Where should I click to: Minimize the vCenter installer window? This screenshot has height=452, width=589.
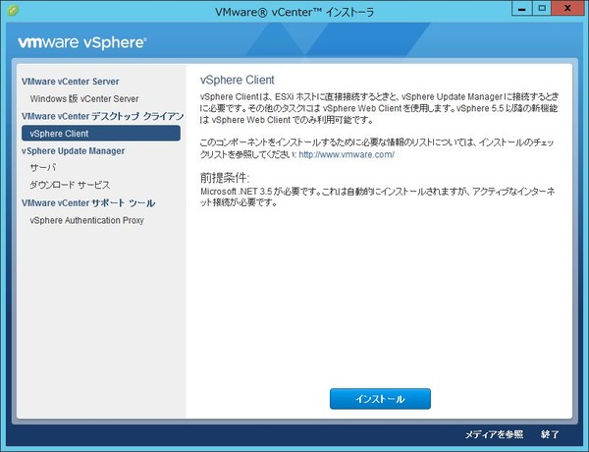pyautogui.click(x=522, y=9)
